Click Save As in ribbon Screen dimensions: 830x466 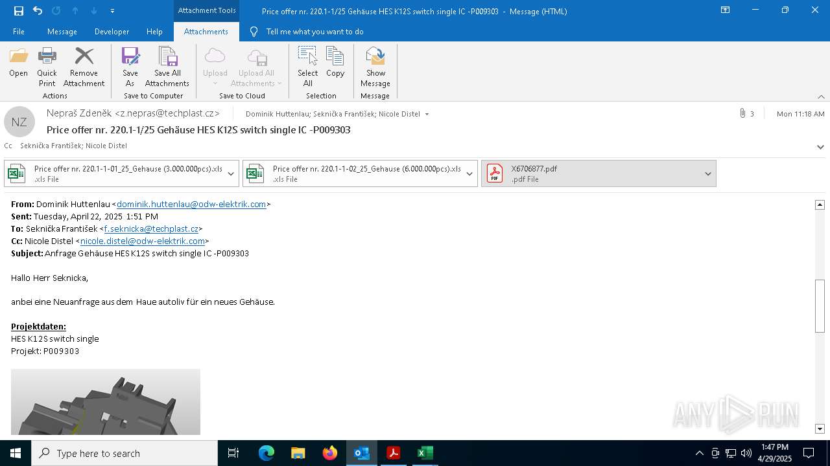[130, 67]
